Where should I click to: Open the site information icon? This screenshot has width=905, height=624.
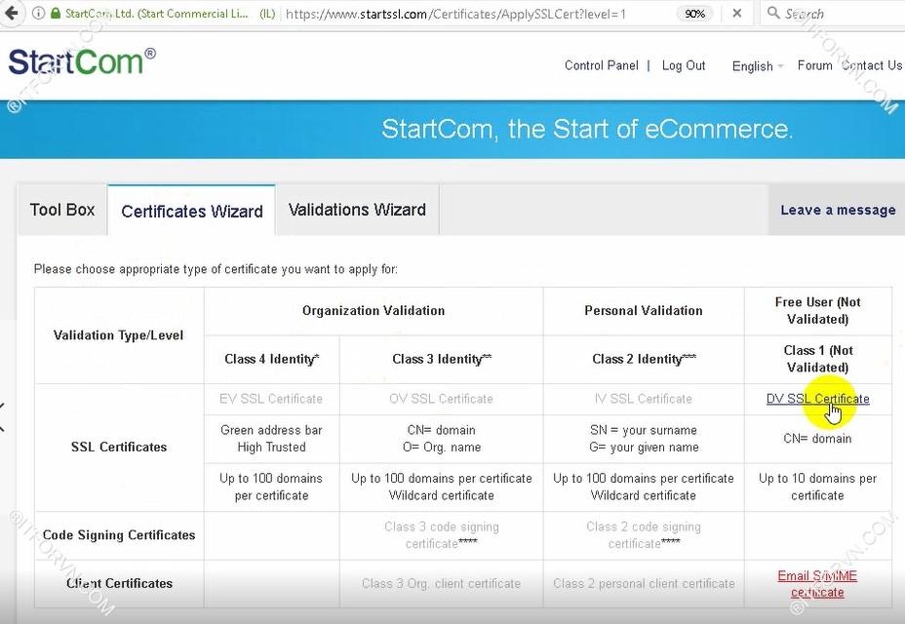[x=38, y=14]
